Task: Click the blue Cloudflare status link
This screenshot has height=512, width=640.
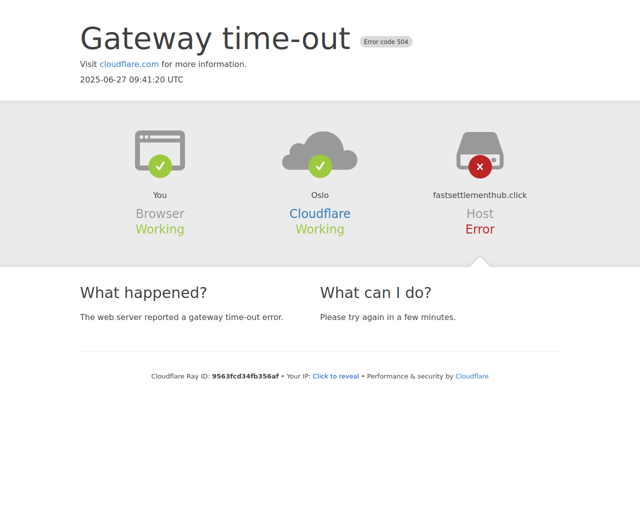Action: click(x=320, y=213)
